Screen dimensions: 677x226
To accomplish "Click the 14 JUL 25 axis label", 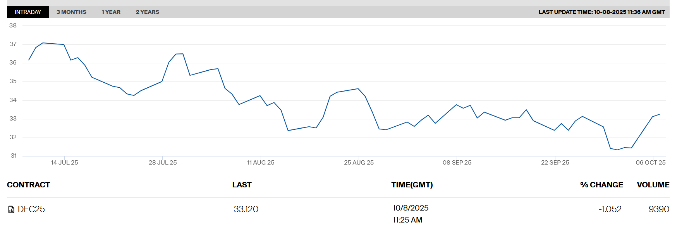I will pyautogui.click(x=64, y=163).
